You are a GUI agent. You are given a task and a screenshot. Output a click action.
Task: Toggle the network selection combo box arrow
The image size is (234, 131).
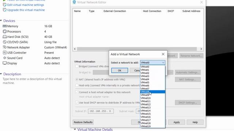tap(163, 63)
